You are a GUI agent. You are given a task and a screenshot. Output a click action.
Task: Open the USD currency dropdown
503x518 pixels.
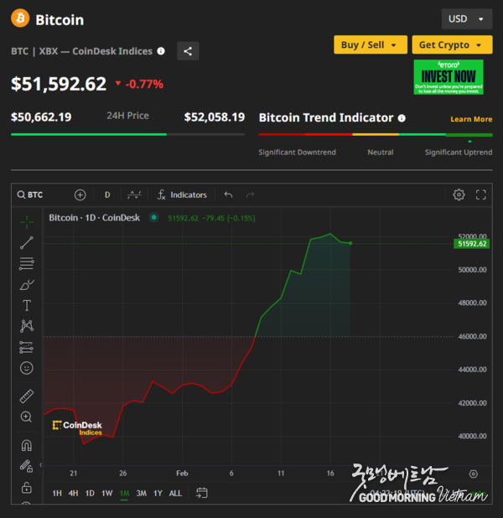[467, 18]
